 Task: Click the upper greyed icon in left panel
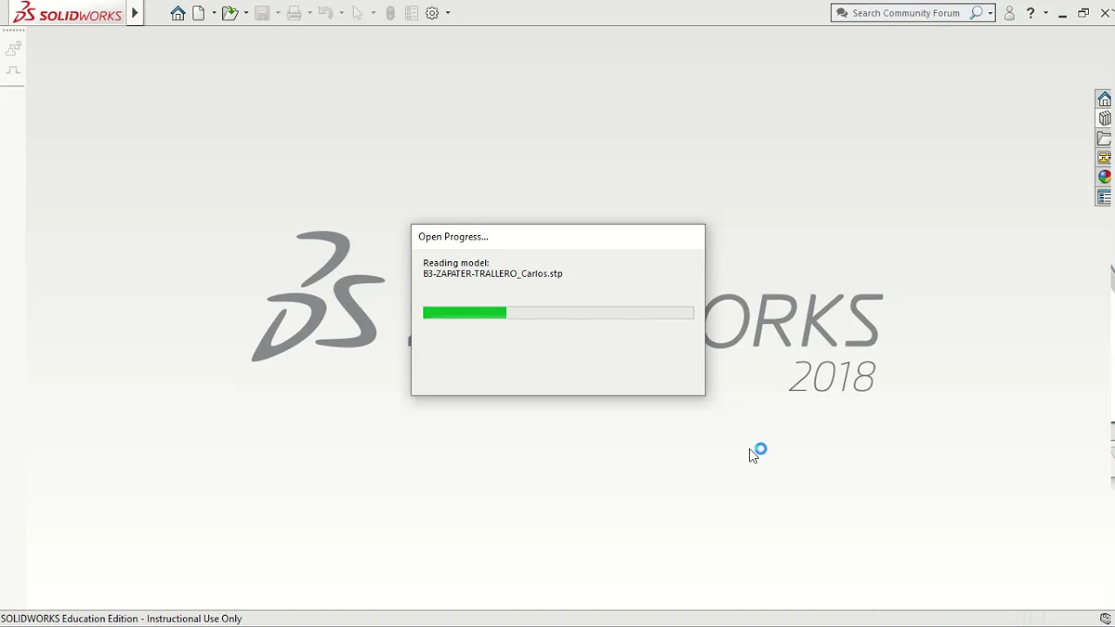(13, 49)
